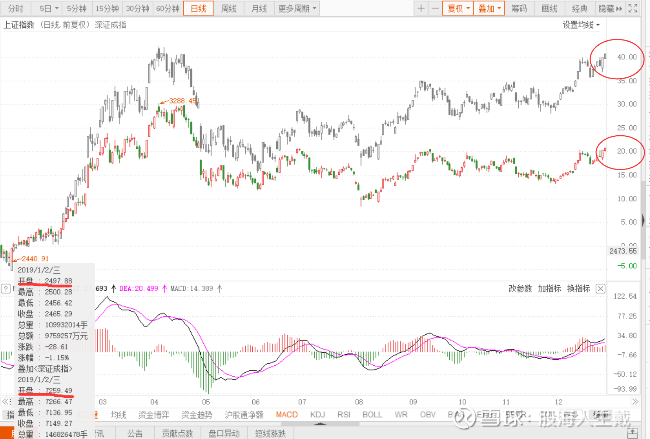Click 换指标 to change indicator
The image size is (650, 439).
click(x=578, y=289)
